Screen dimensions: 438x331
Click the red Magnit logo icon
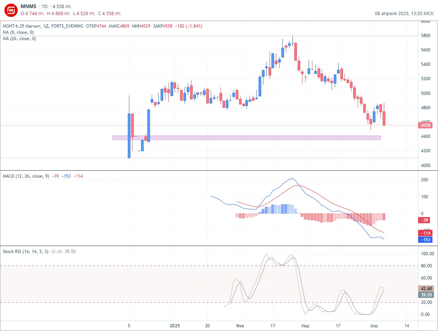tap(11, 10)
